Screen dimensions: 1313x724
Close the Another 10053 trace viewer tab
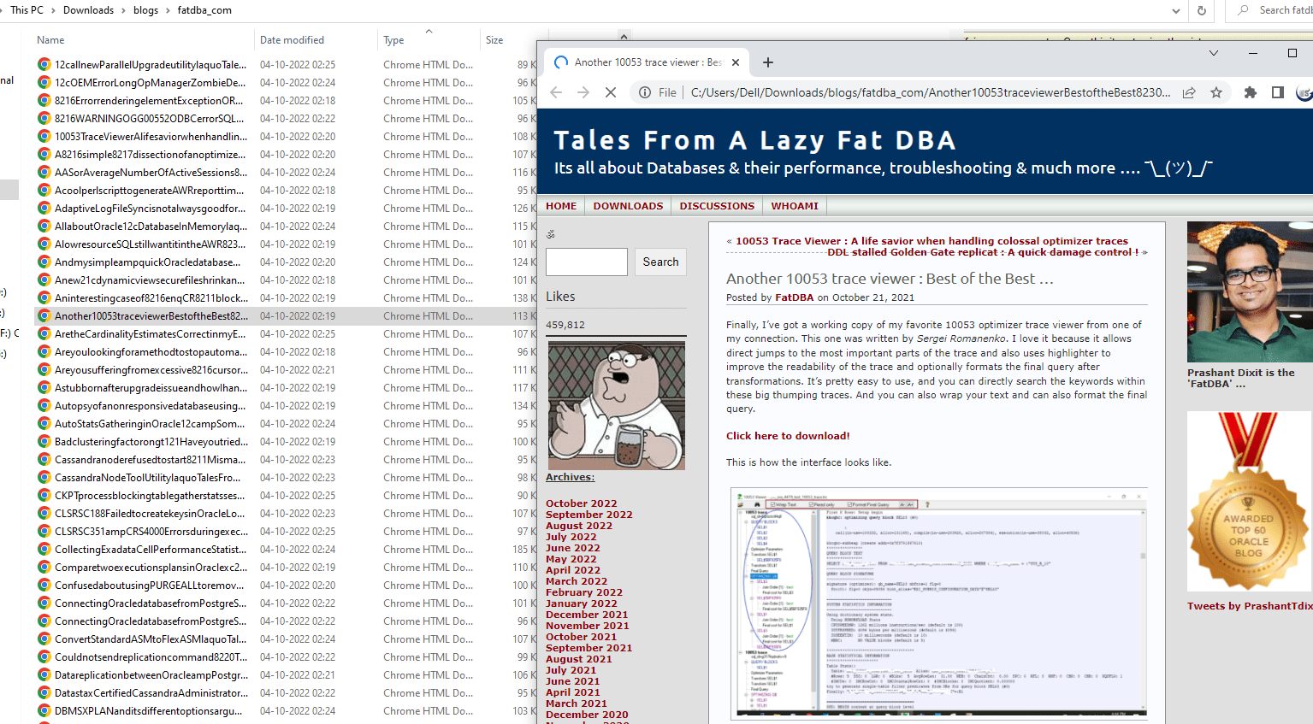pyautogui.click(x=736, y=62)
